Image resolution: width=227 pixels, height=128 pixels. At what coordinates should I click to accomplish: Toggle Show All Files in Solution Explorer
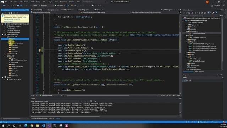(x=205, y=13)
